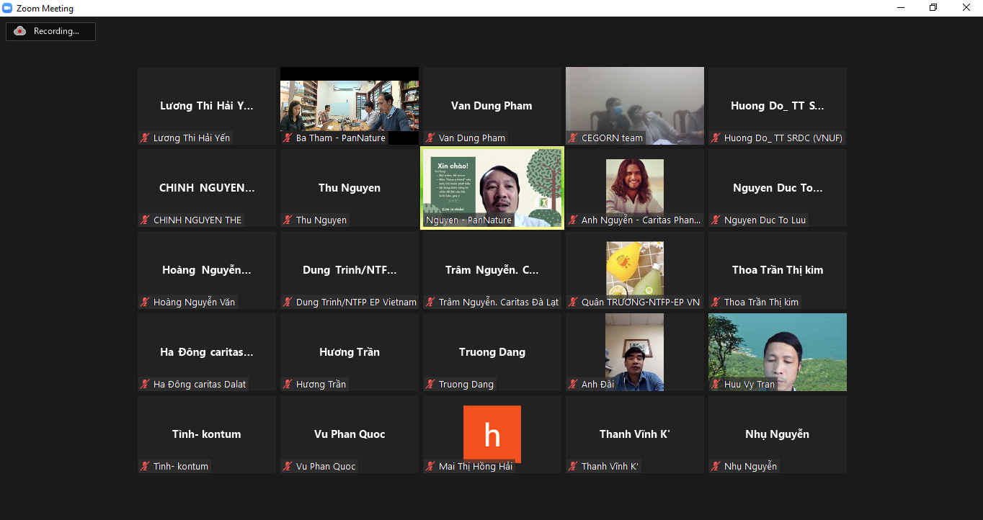Image resolution: width=983 pixels, height=520 pixels.
Task: Select the Ba Tham - PanNature meeting room video
Action: pos(350,104)
